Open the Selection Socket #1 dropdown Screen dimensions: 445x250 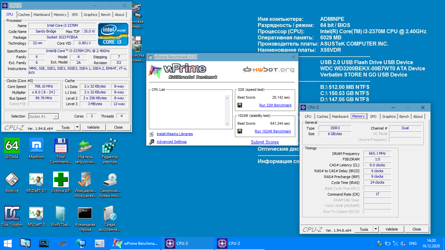(43, 116)
